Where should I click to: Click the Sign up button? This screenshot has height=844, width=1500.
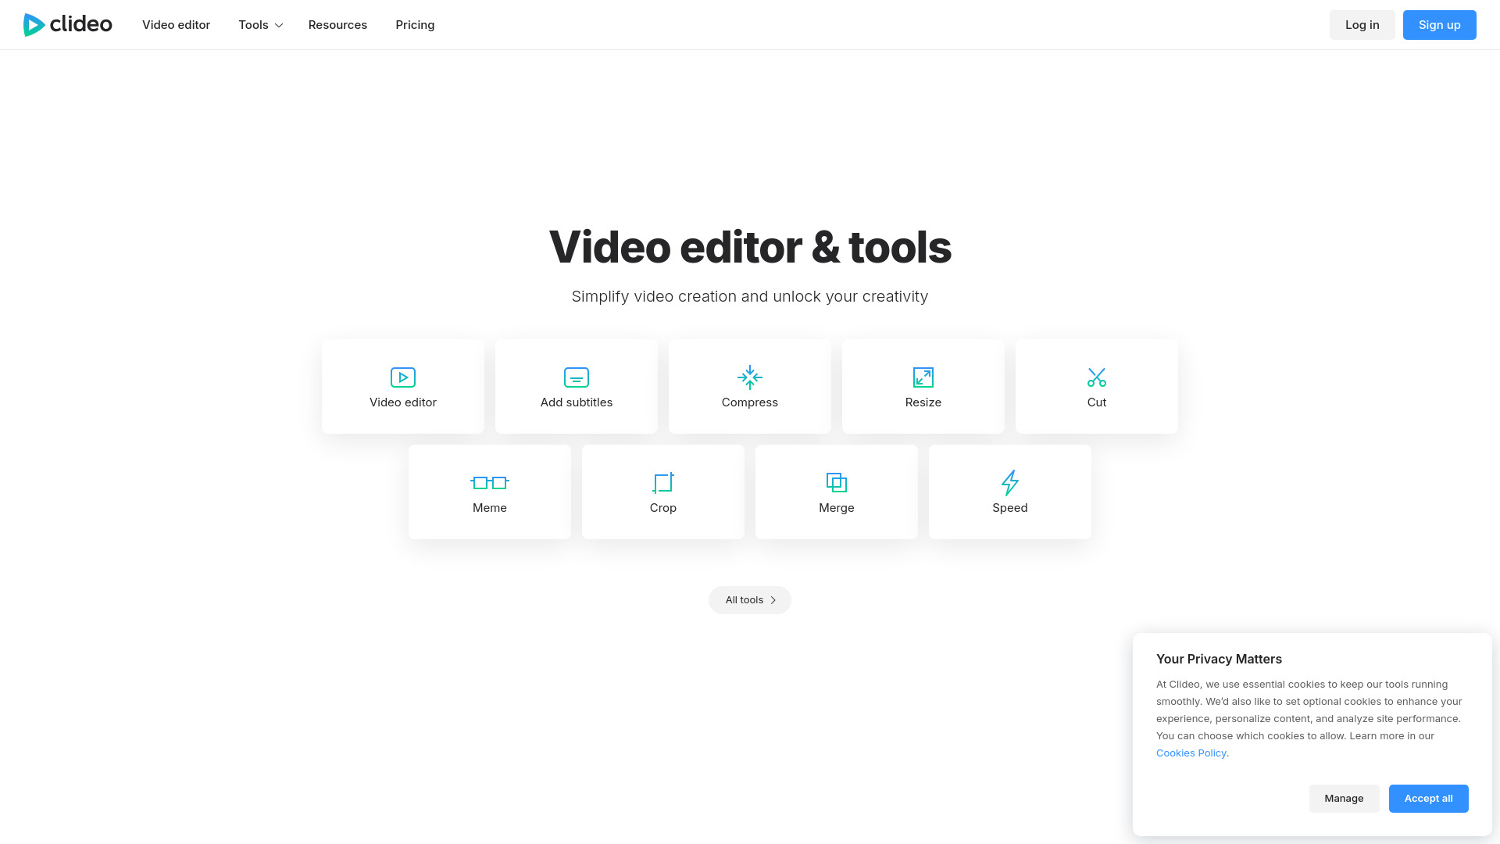pyautogui.click(x=1439, y=24)
